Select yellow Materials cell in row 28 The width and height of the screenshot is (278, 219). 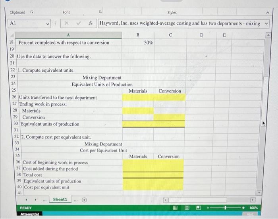[138, 111]
